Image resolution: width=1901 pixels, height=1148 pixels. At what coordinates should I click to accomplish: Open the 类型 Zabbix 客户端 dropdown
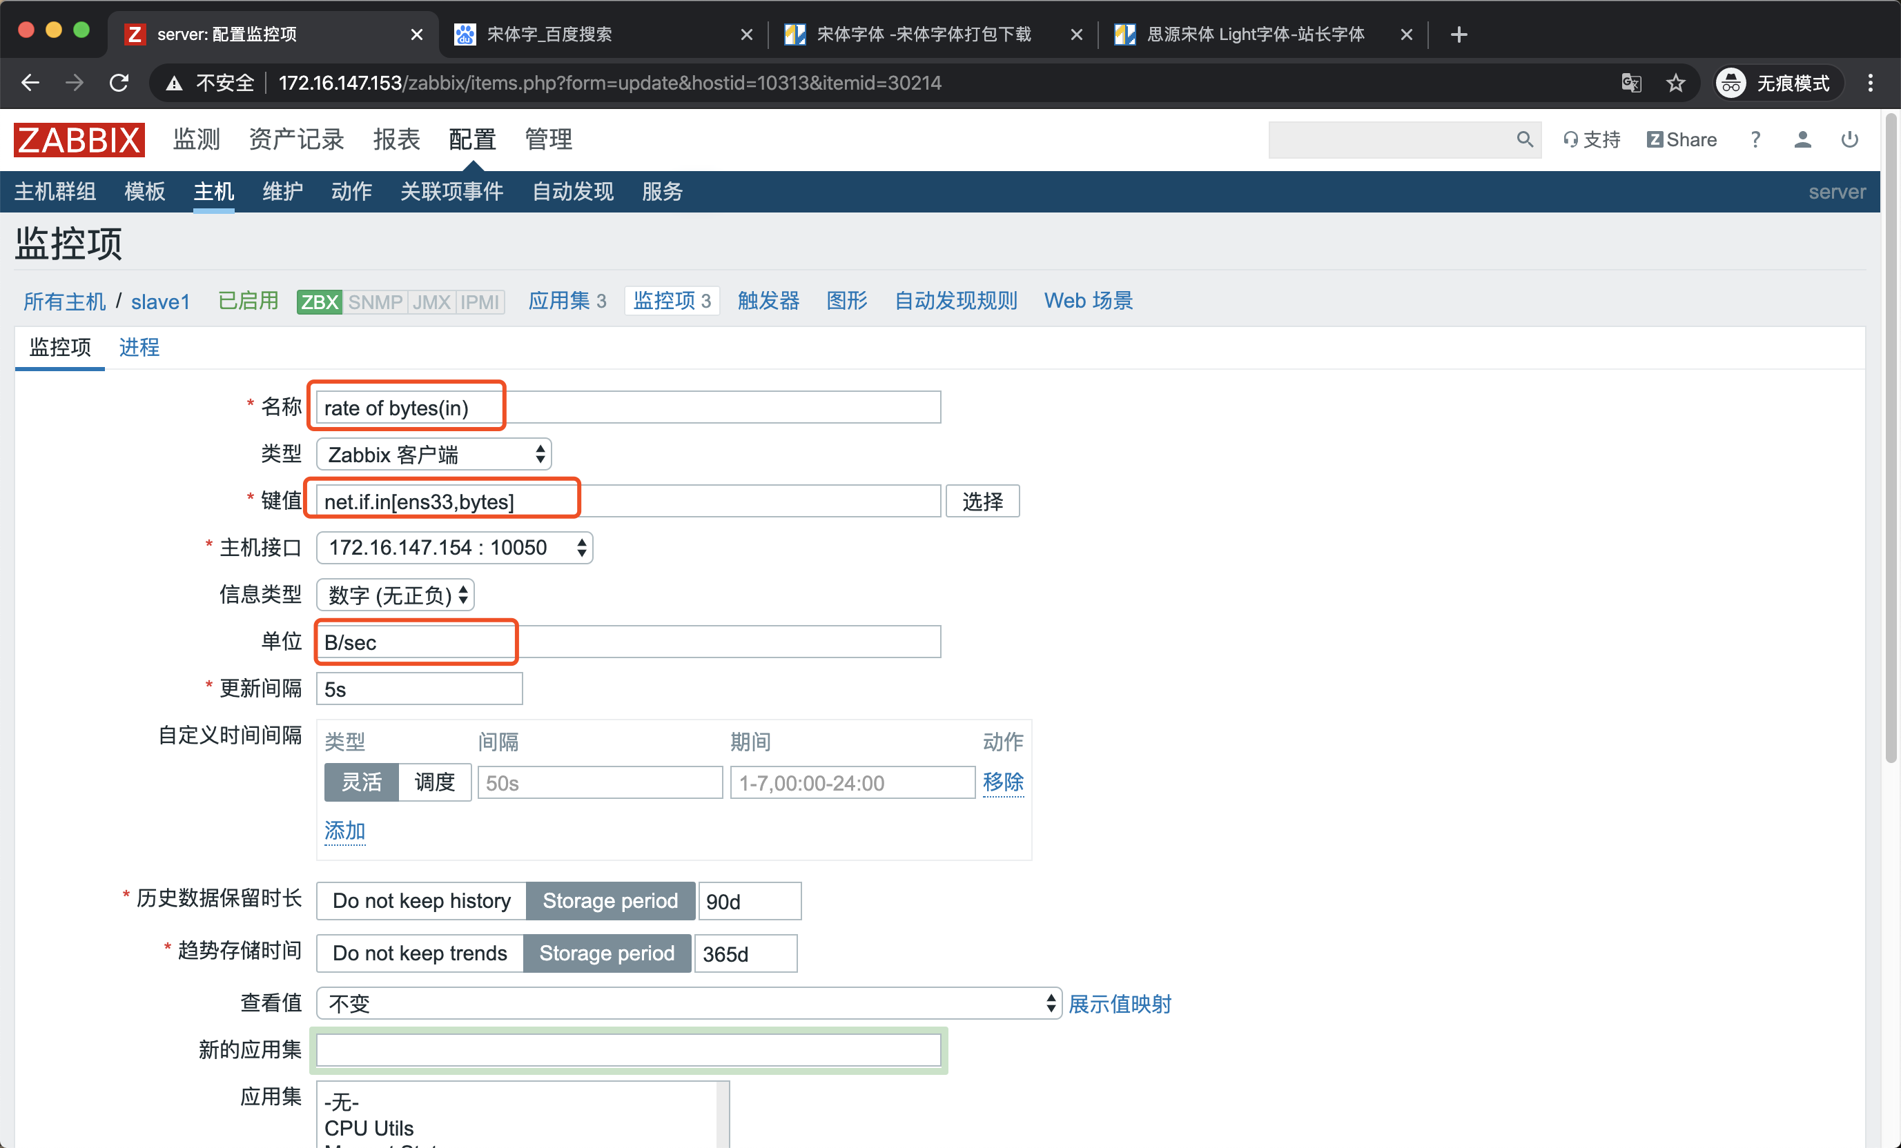coord(434,454)
